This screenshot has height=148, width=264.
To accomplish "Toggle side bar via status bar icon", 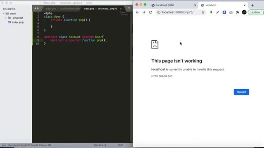I will 4,145.
